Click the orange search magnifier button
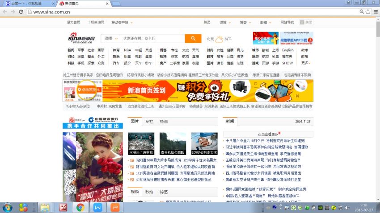Viewport: 380px width, 213px height. click(193, 38)
